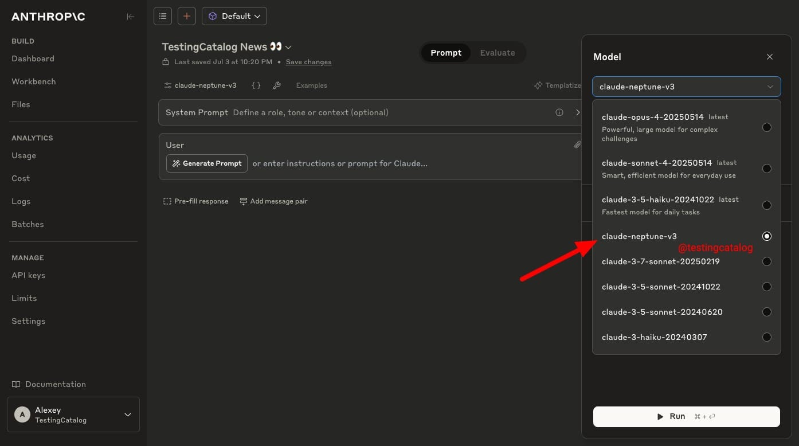Click the 'Last saved Jul 3 at 10:20 PM' text
Image resolution: width=799 pixels, height=446 pixels.
pyautogui.click(x=223, y=62)
